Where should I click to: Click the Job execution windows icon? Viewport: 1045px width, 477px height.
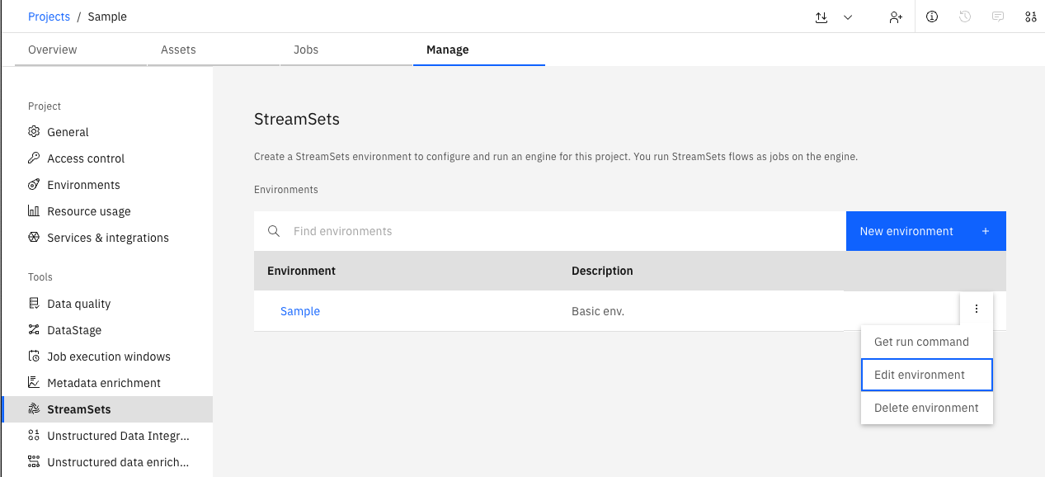coord(34,357)
